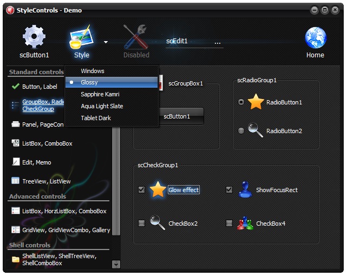Click RadioButton2 magnifier icon
347x276 pixels.
point(256,130)
